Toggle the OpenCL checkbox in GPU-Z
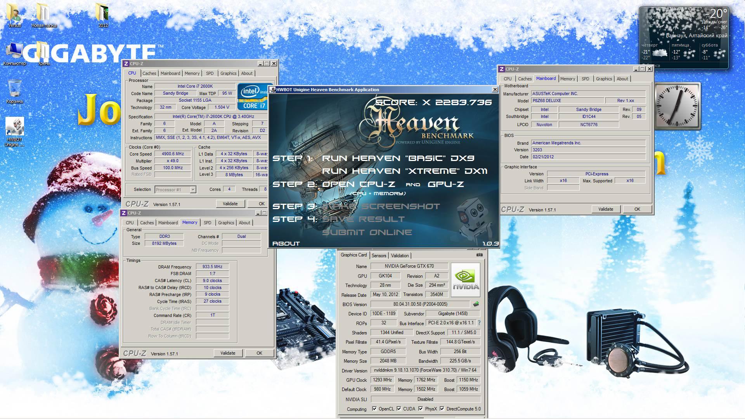Viewport: 745px width, 419px height. (x=374, y=409)
